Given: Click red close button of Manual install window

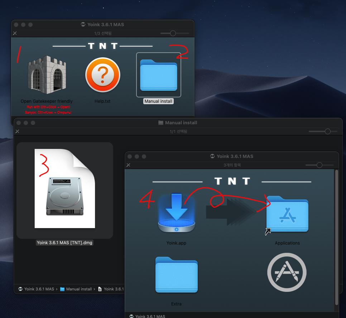Looking at the screenshot, I should tap(19, 123).
